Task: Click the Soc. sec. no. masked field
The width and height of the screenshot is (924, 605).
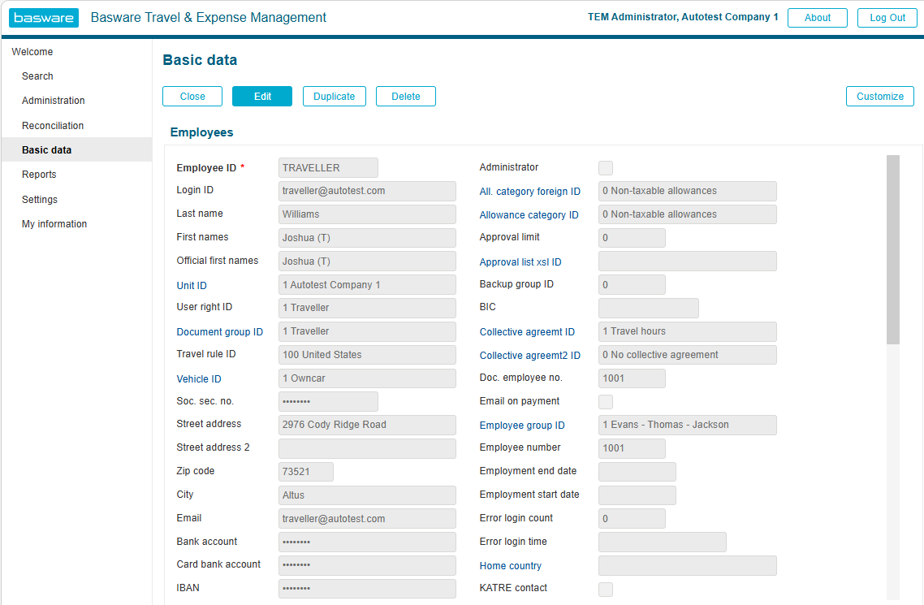Action: [x=328, y=402]
